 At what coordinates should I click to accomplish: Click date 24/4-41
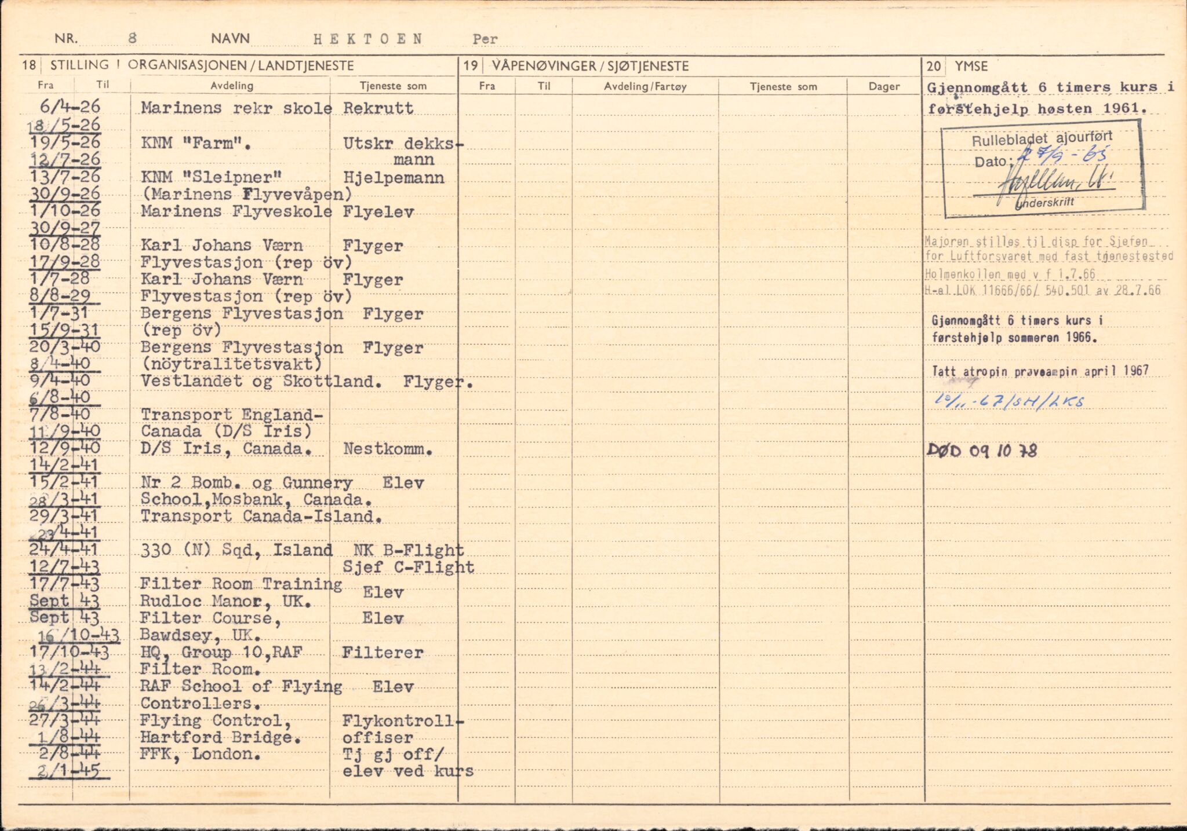[x=65, y=548]
